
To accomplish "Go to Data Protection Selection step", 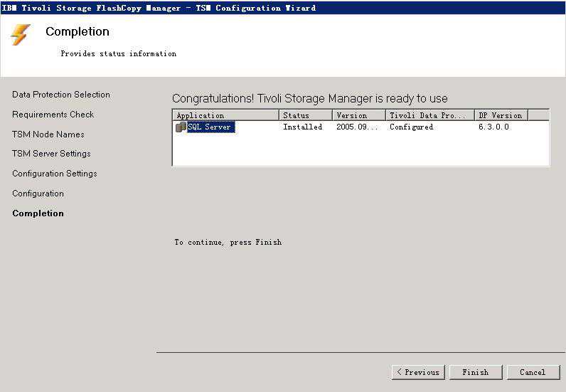I will coord(61,95).
